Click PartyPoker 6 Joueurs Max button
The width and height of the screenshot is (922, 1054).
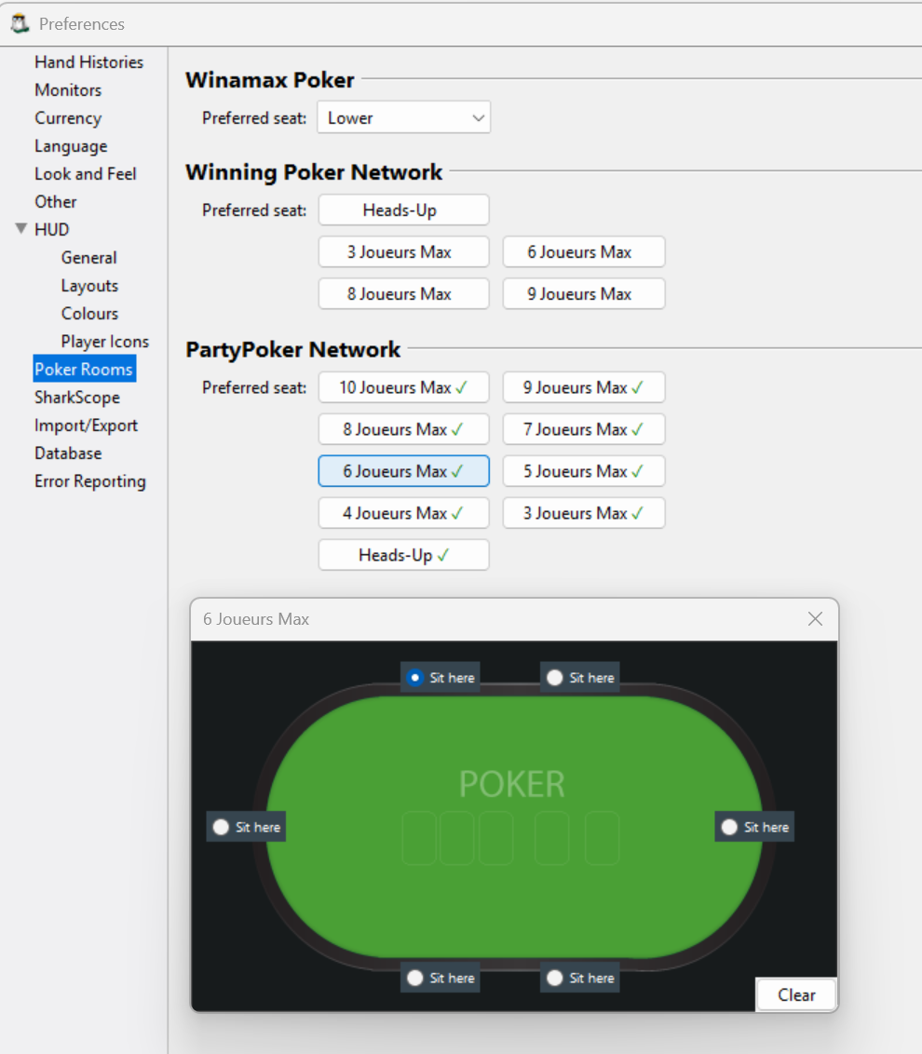click(403, 471)
